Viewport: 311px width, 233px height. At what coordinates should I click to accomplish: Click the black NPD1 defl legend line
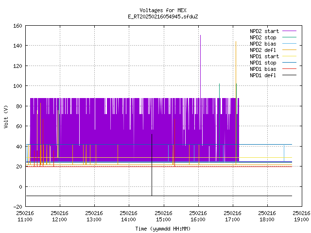coord(289,75)
